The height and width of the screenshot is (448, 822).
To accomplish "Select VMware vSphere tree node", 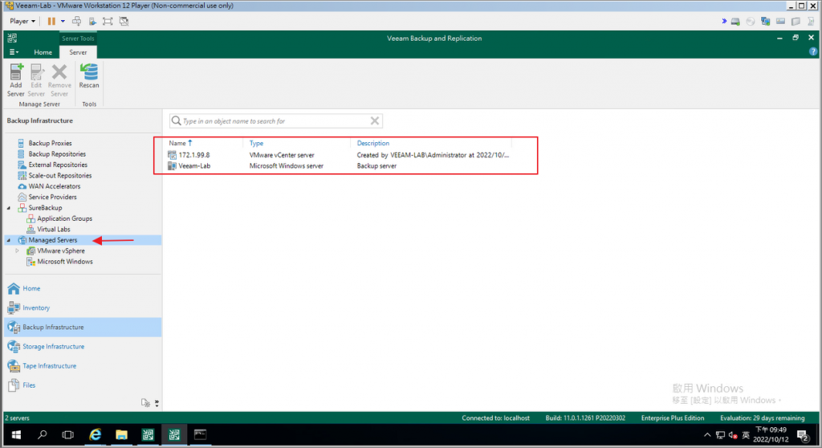I will point(61,250).
